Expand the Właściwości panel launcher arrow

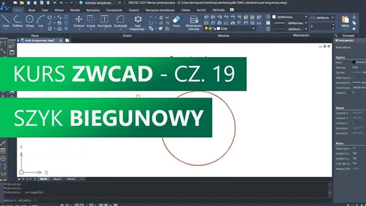[x=336, y=35]
